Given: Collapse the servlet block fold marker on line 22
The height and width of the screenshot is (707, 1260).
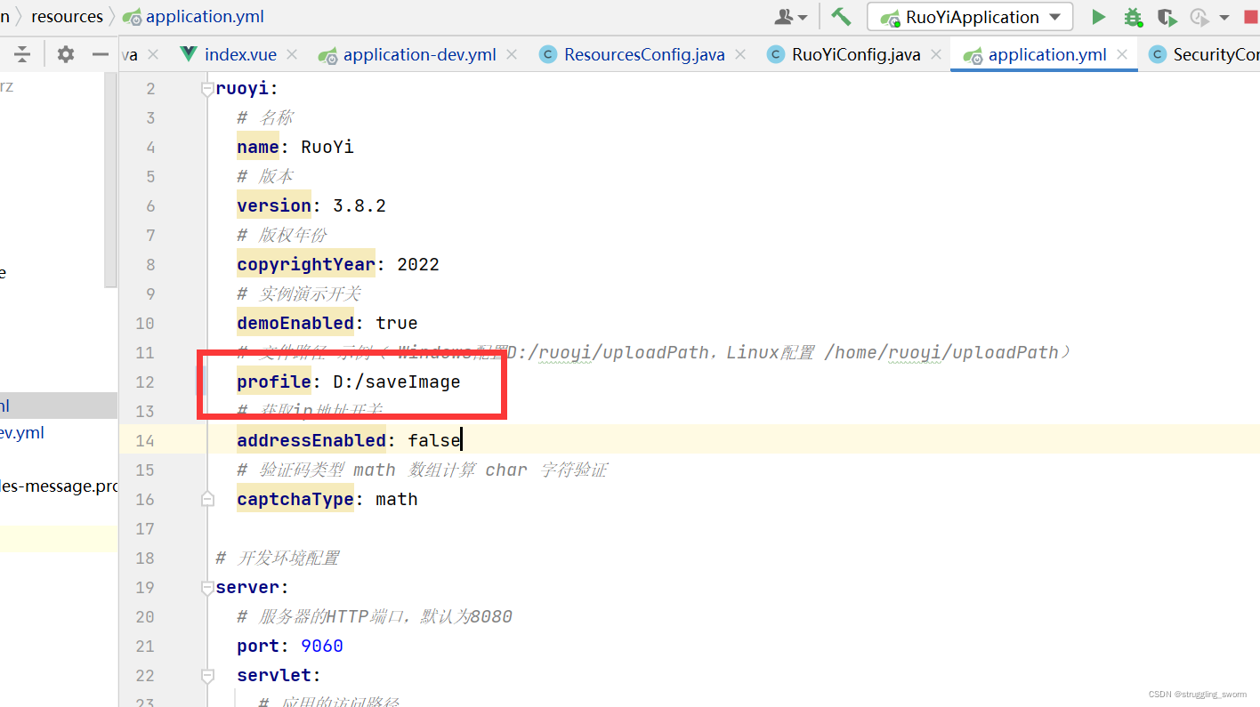Looking at the screenshot, I should coord(207,676).
